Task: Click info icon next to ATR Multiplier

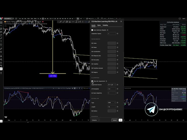Action: (x=117, y=89)
